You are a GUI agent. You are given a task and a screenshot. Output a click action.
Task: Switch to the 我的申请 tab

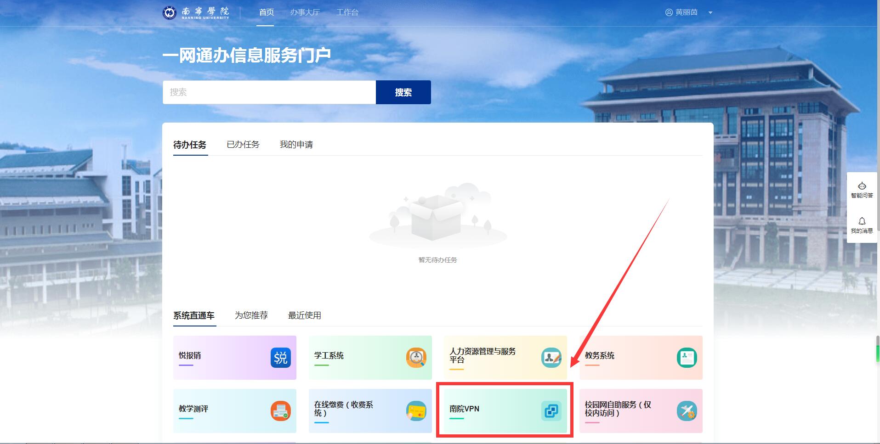pyautogui.click(x=296, y=145)
